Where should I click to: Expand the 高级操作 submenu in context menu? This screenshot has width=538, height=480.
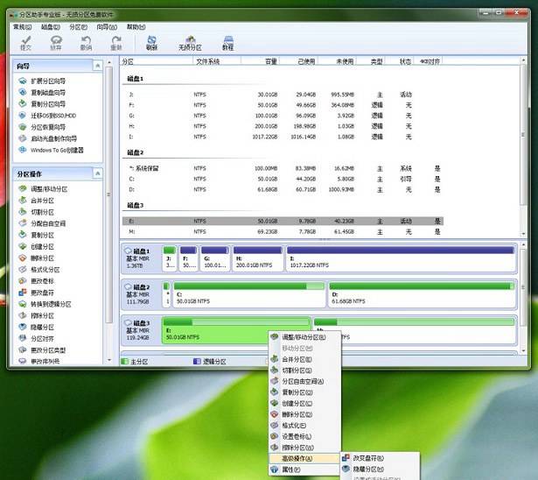297,458
